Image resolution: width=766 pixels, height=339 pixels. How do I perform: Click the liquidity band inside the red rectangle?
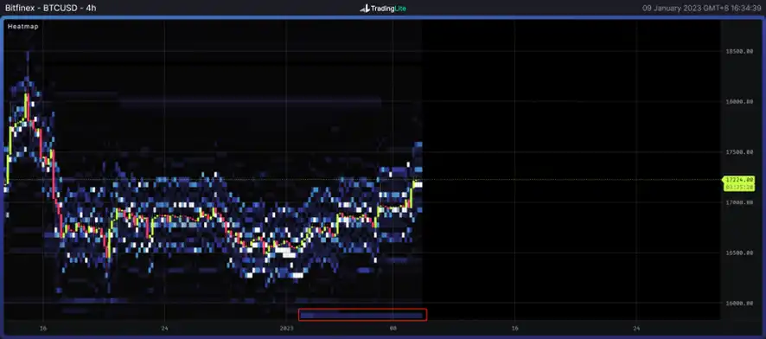click(361, 316)
